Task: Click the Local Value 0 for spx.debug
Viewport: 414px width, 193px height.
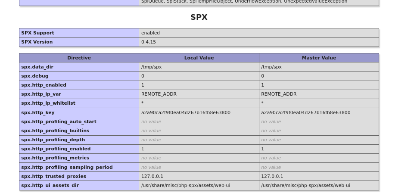Action: tap(143, 76)
